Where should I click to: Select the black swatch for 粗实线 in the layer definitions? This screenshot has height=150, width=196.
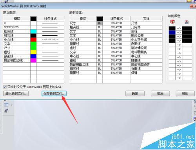(33, 36)
